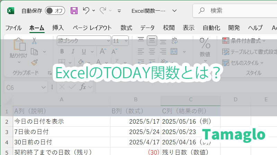Screen dimensions: 277x155
Task: Click テーブルとして書式設定 button
Action: 249,52
